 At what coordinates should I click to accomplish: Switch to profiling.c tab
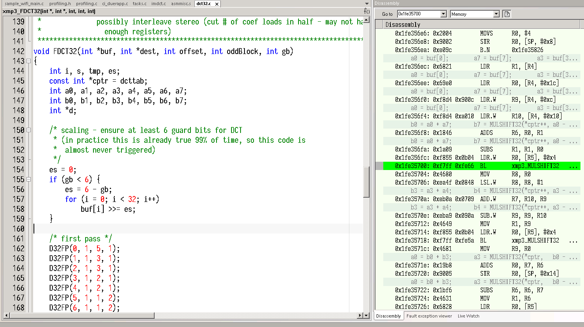click(x=87, y=4)
